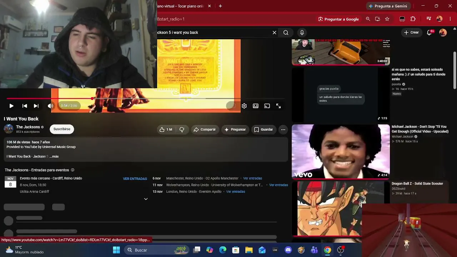
Task: Open the Chrome media controls icon
Action: point(429,19)
